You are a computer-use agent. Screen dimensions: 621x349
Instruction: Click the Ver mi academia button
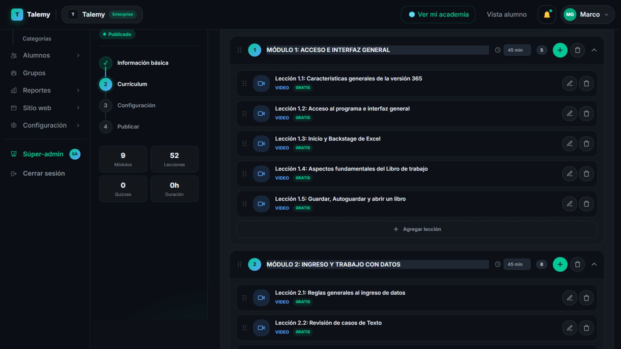[438, 15]
